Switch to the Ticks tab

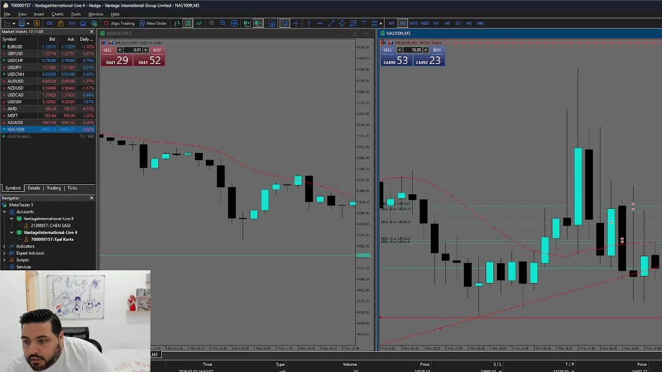72,188
